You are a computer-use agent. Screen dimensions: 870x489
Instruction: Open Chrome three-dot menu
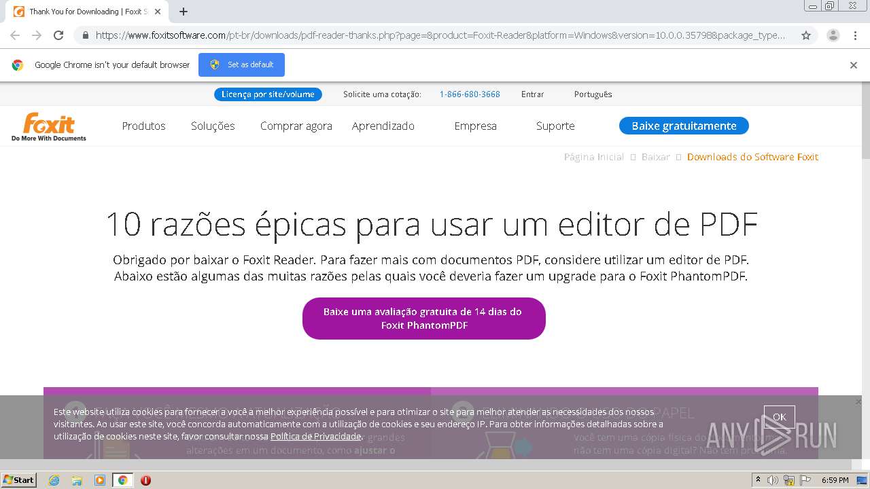pyautogui.click(x=855, y=35)
